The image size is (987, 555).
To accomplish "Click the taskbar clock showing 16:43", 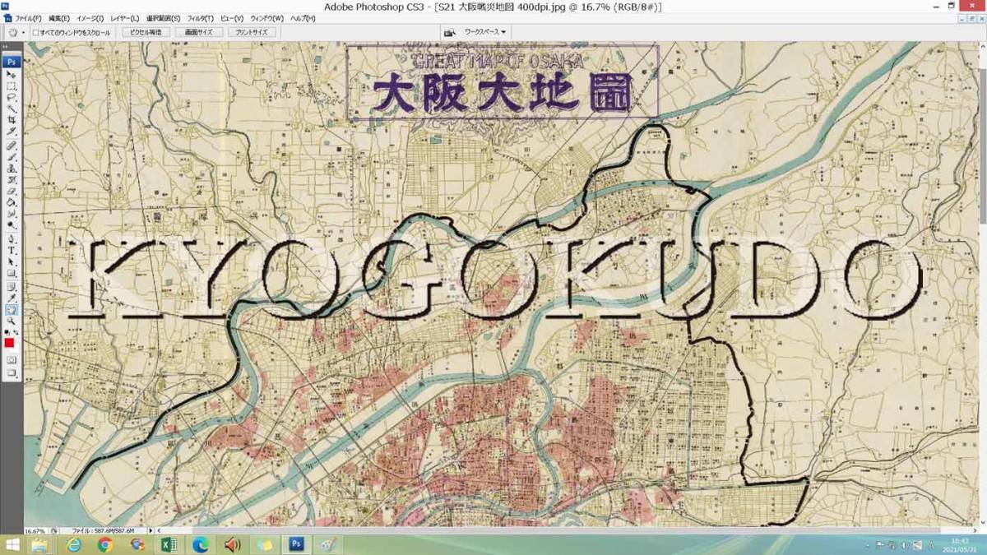I will [x=958, y=545].
